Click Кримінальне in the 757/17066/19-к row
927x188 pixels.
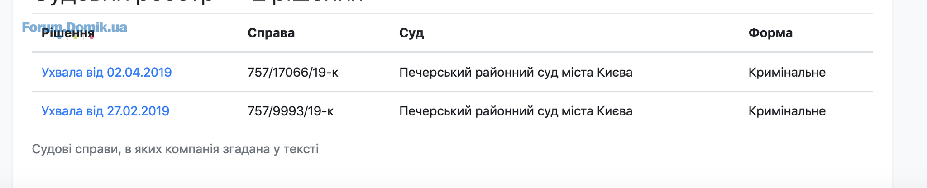pyautogui.click(x=787, y=72)
